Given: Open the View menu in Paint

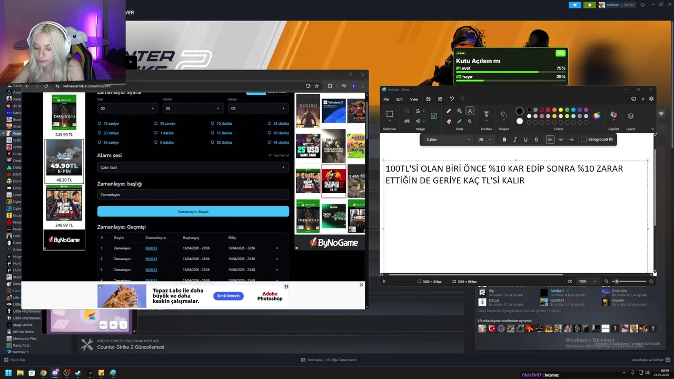Looking at the screenshot, I should (414, 99).
